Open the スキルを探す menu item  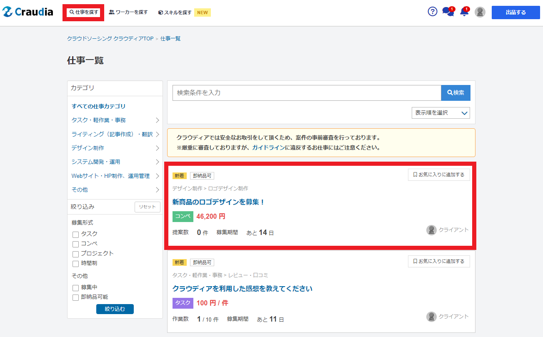click(x=175, y=12)
